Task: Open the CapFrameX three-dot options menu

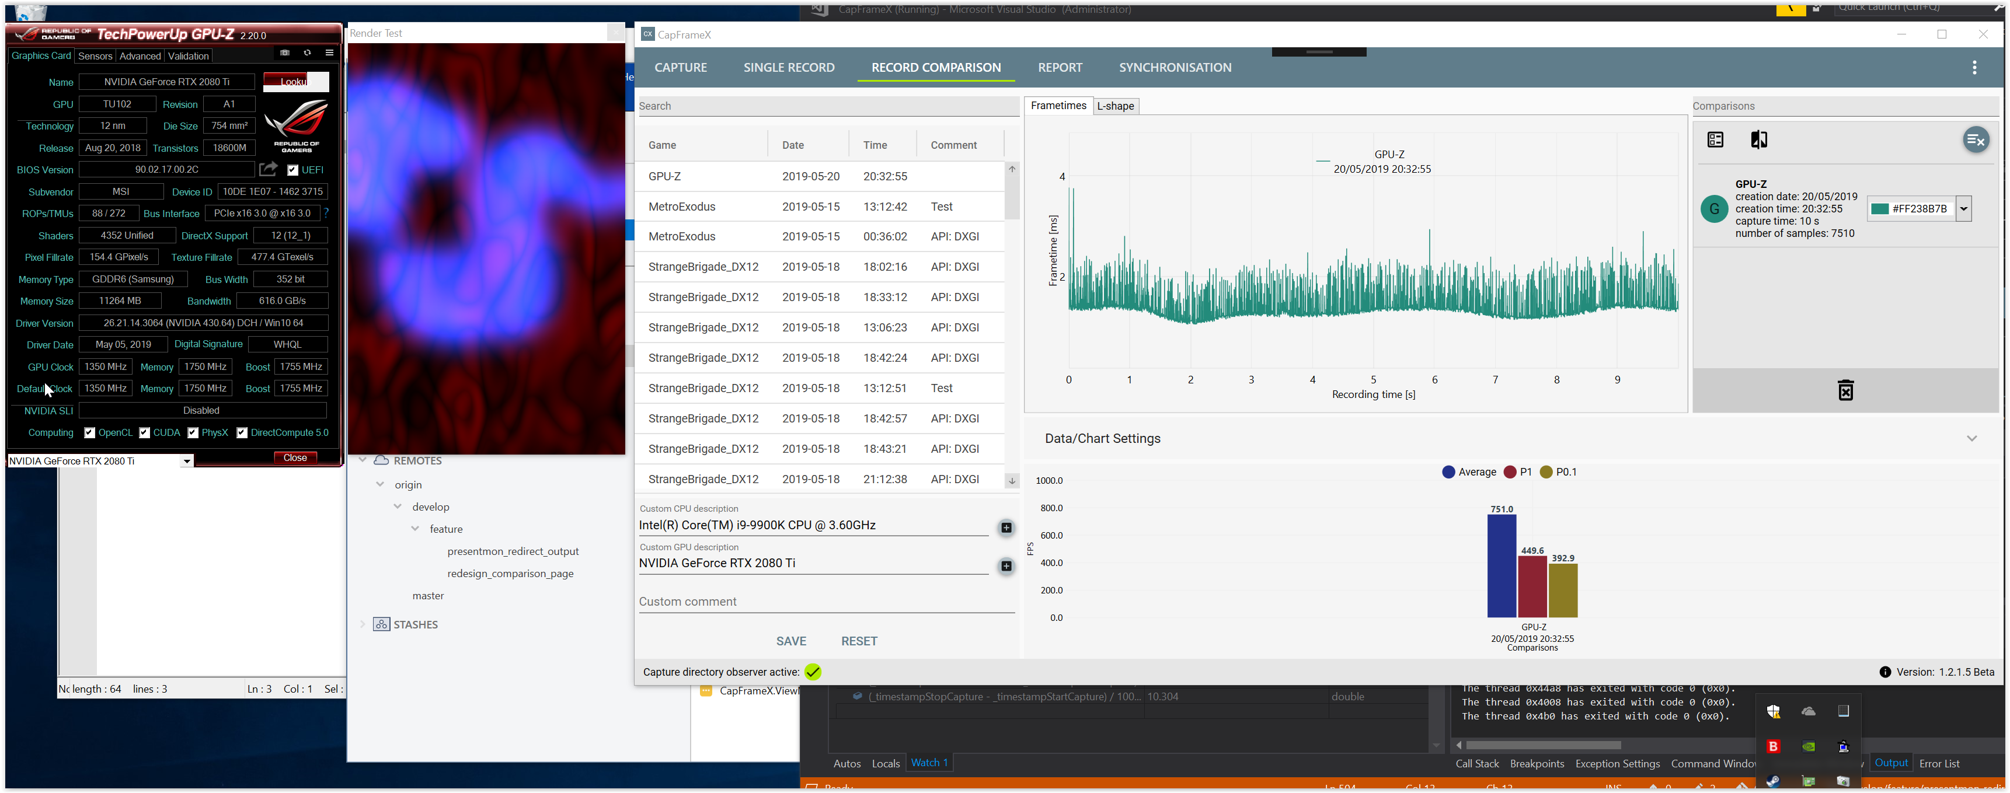Action: tap(1974, 68)
